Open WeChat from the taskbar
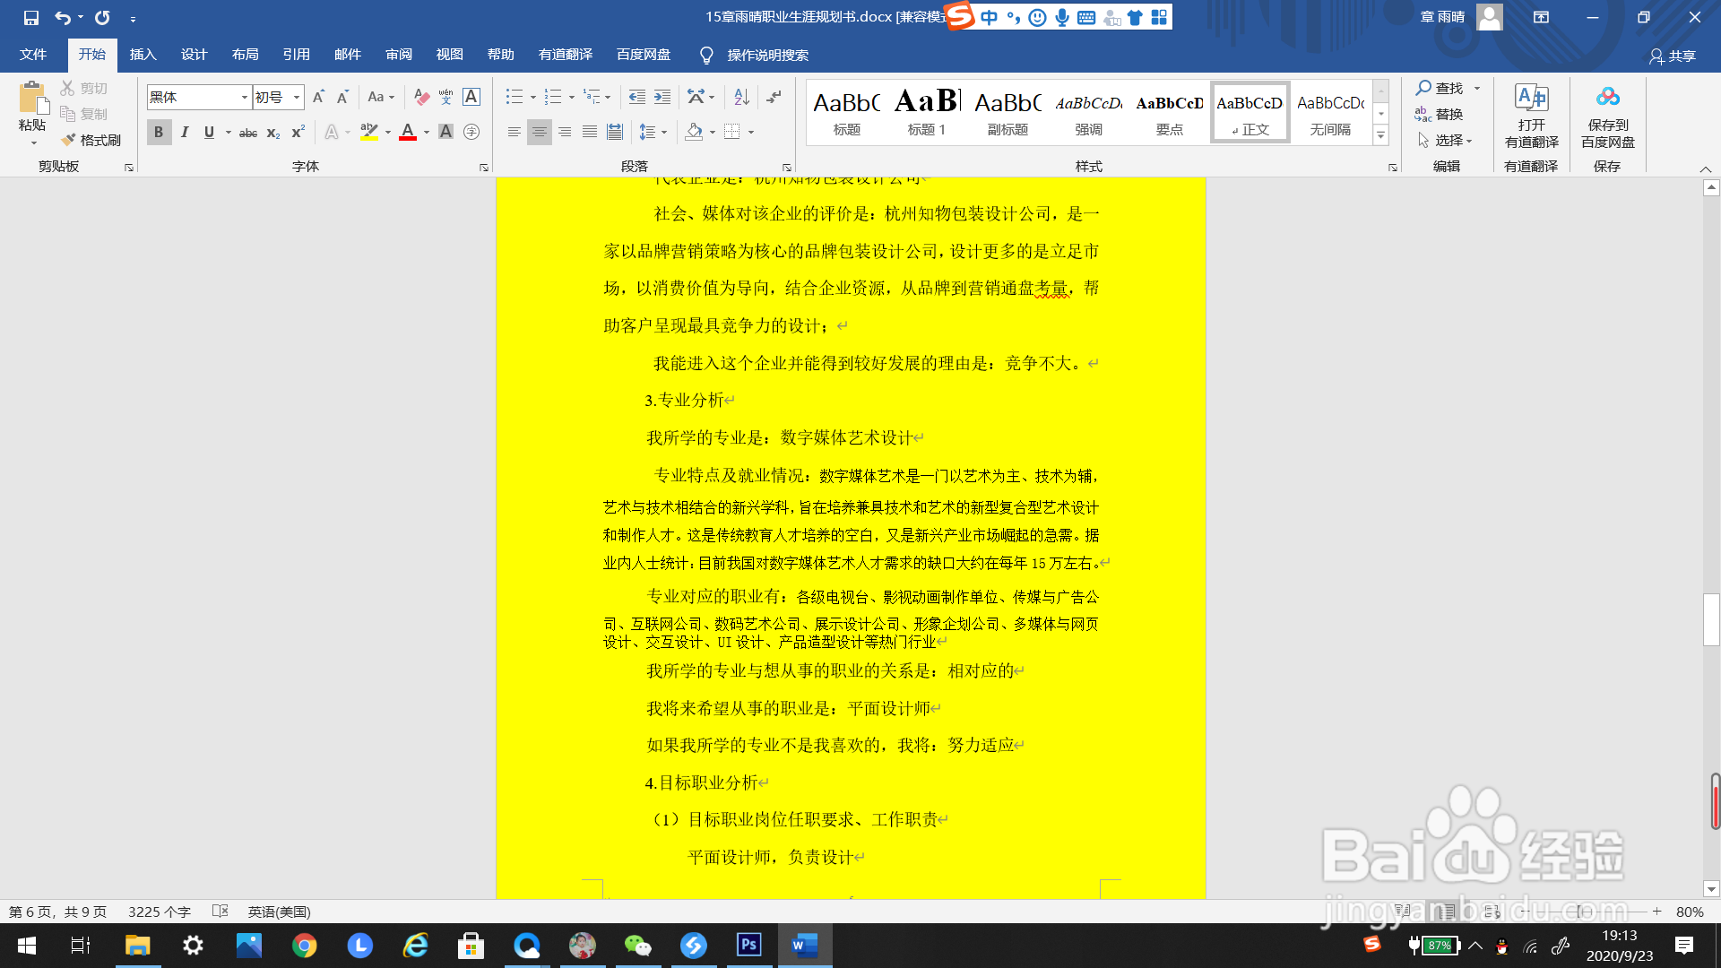The height and width of the screenshot is (968, 1721). (638, 945)
